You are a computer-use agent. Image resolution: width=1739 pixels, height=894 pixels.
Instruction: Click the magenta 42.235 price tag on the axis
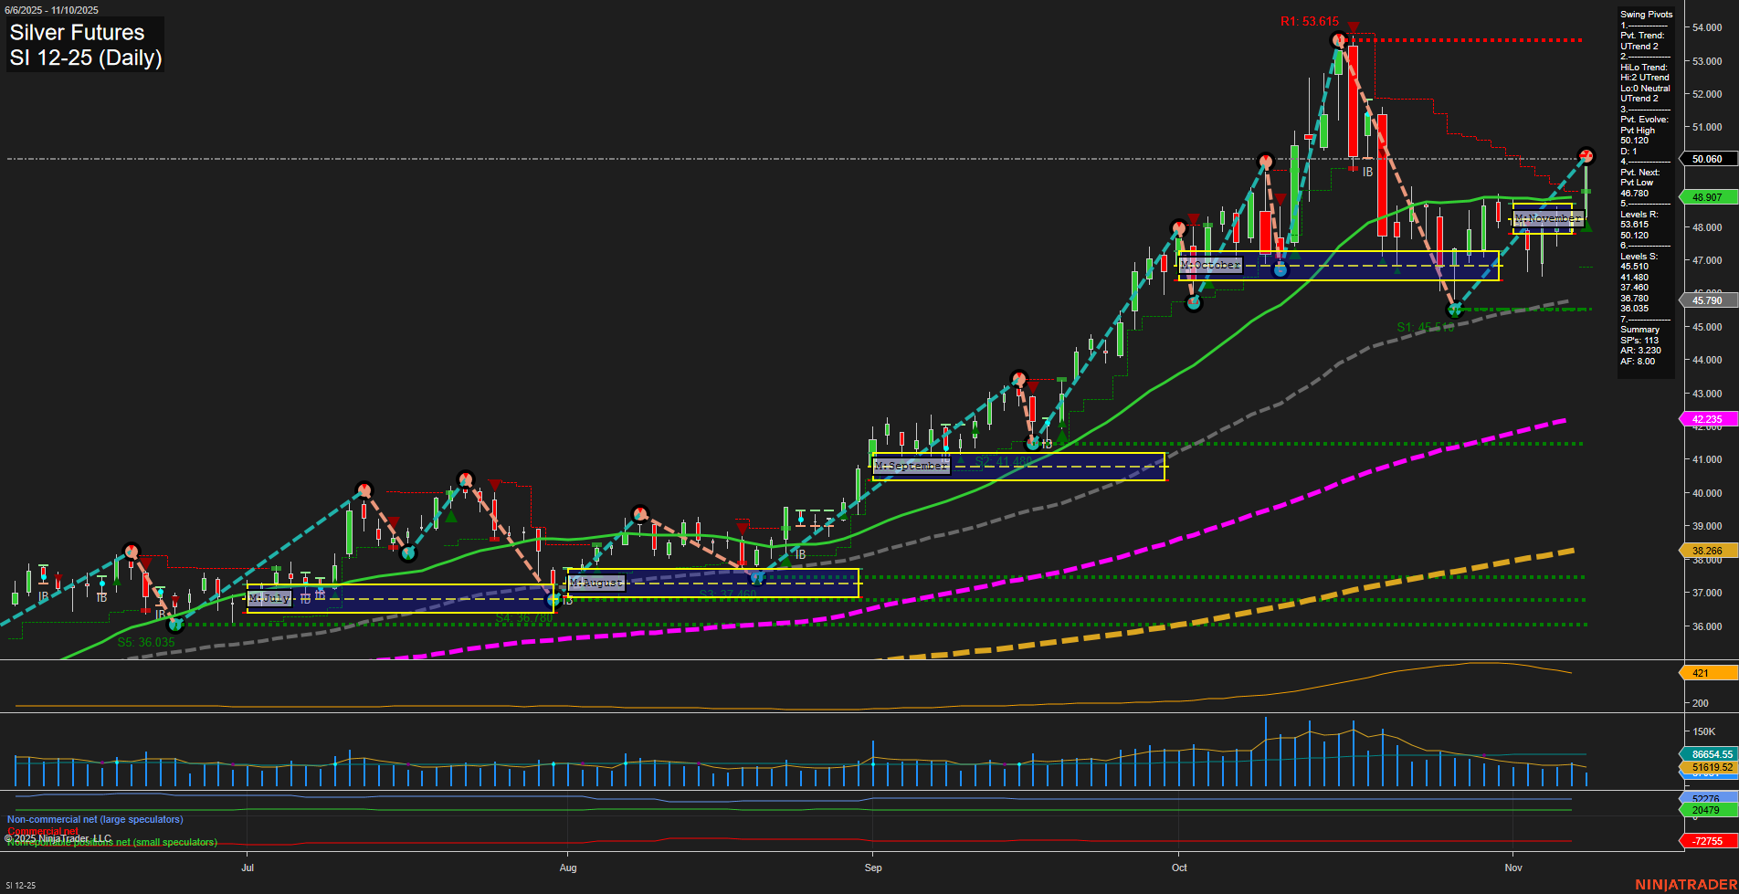(1707, 418)
